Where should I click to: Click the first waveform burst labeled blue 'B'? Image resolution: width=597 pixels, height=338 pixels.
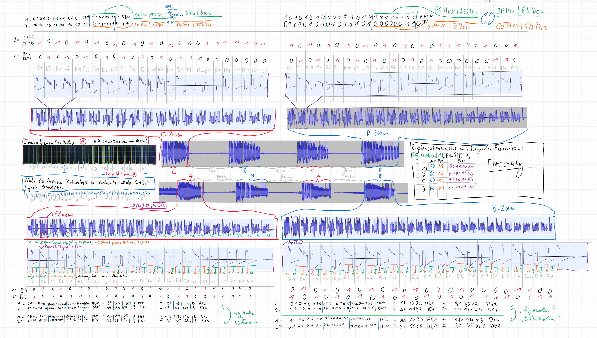(x=252, y=192)
